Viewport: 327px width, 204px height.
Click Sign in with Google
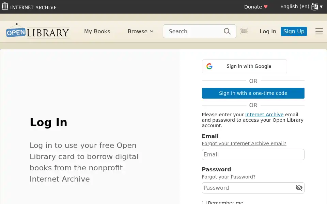245,66
